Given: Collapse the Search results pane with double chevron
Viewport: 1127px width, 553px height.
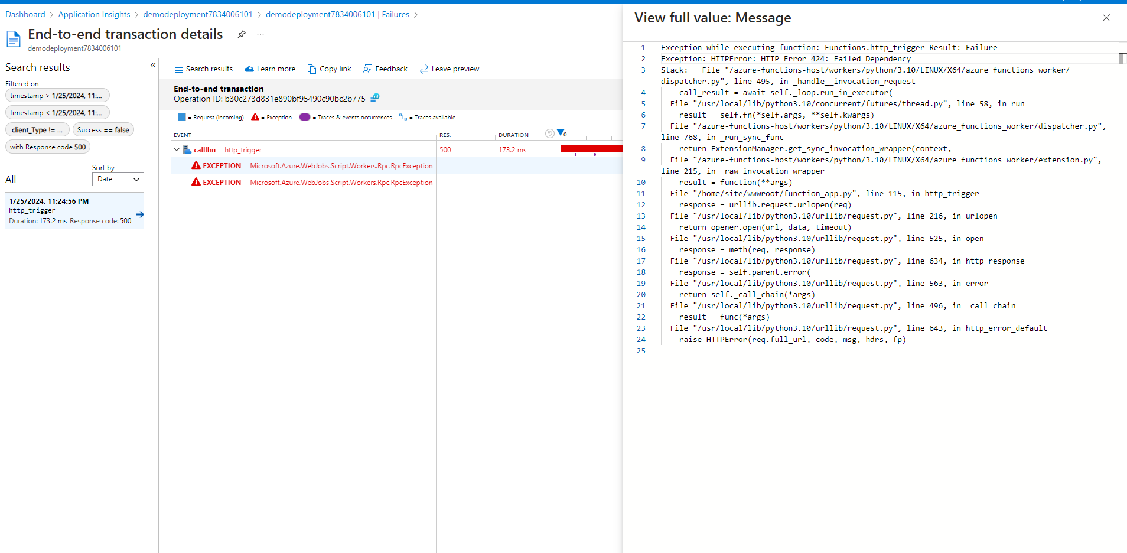Looking at the screenshot, I should pos(152,65).
